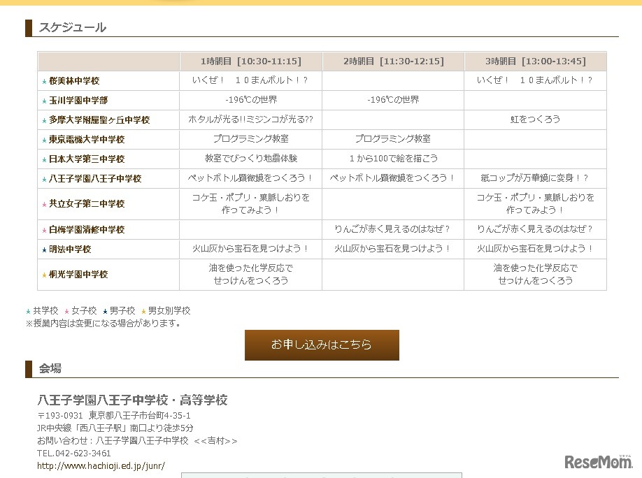Select the phone number TEL.042-623-3461

pos(73,453)
